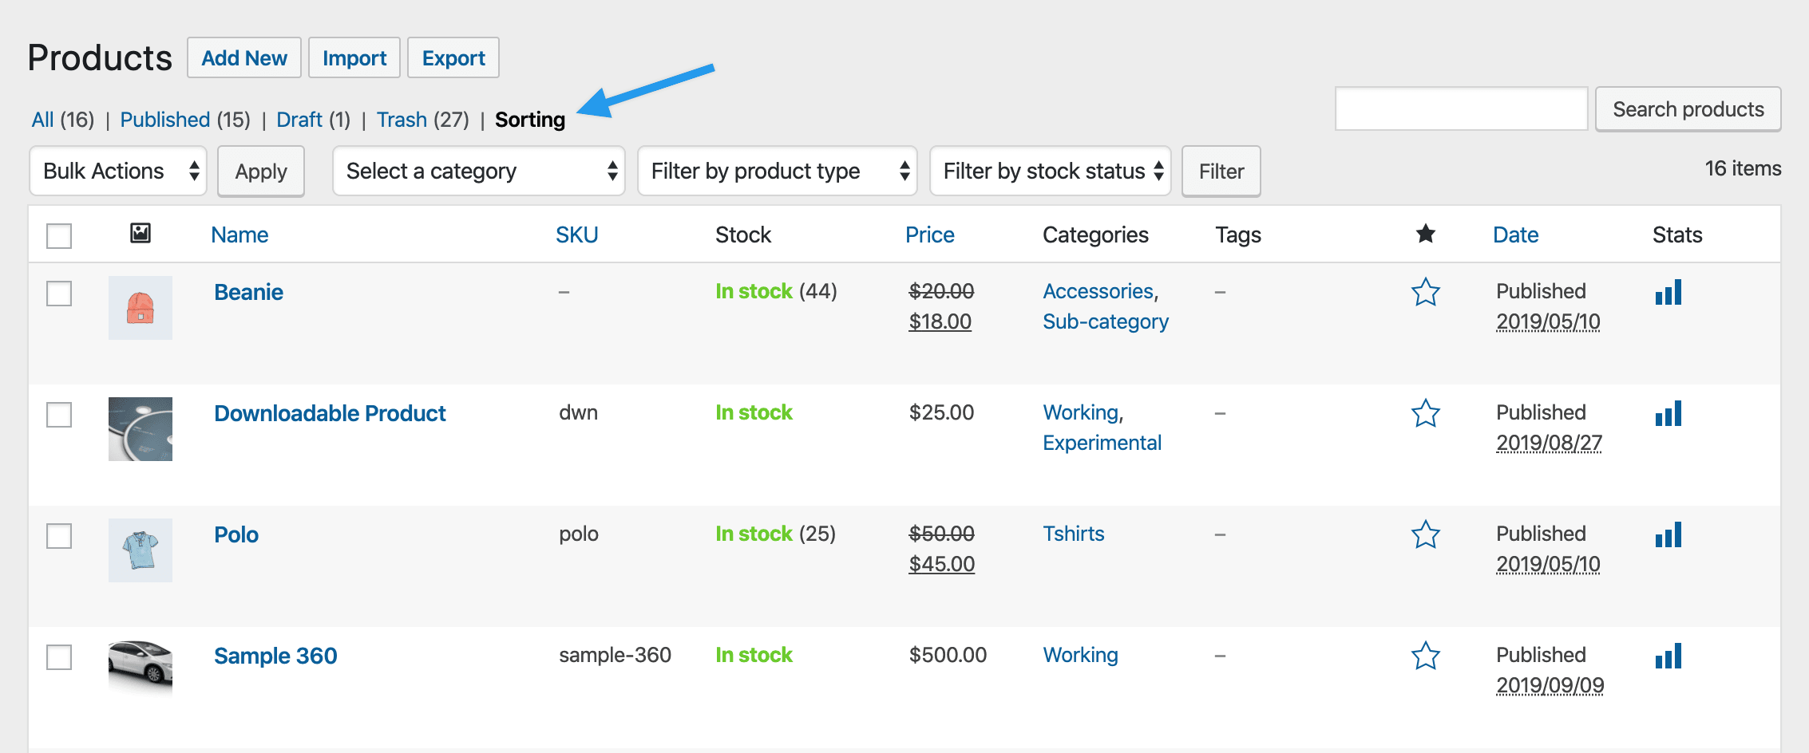View stats bar chart for Beanie
The height and width of the screenshot is (753, 1809).
(x=1668, y=293)
